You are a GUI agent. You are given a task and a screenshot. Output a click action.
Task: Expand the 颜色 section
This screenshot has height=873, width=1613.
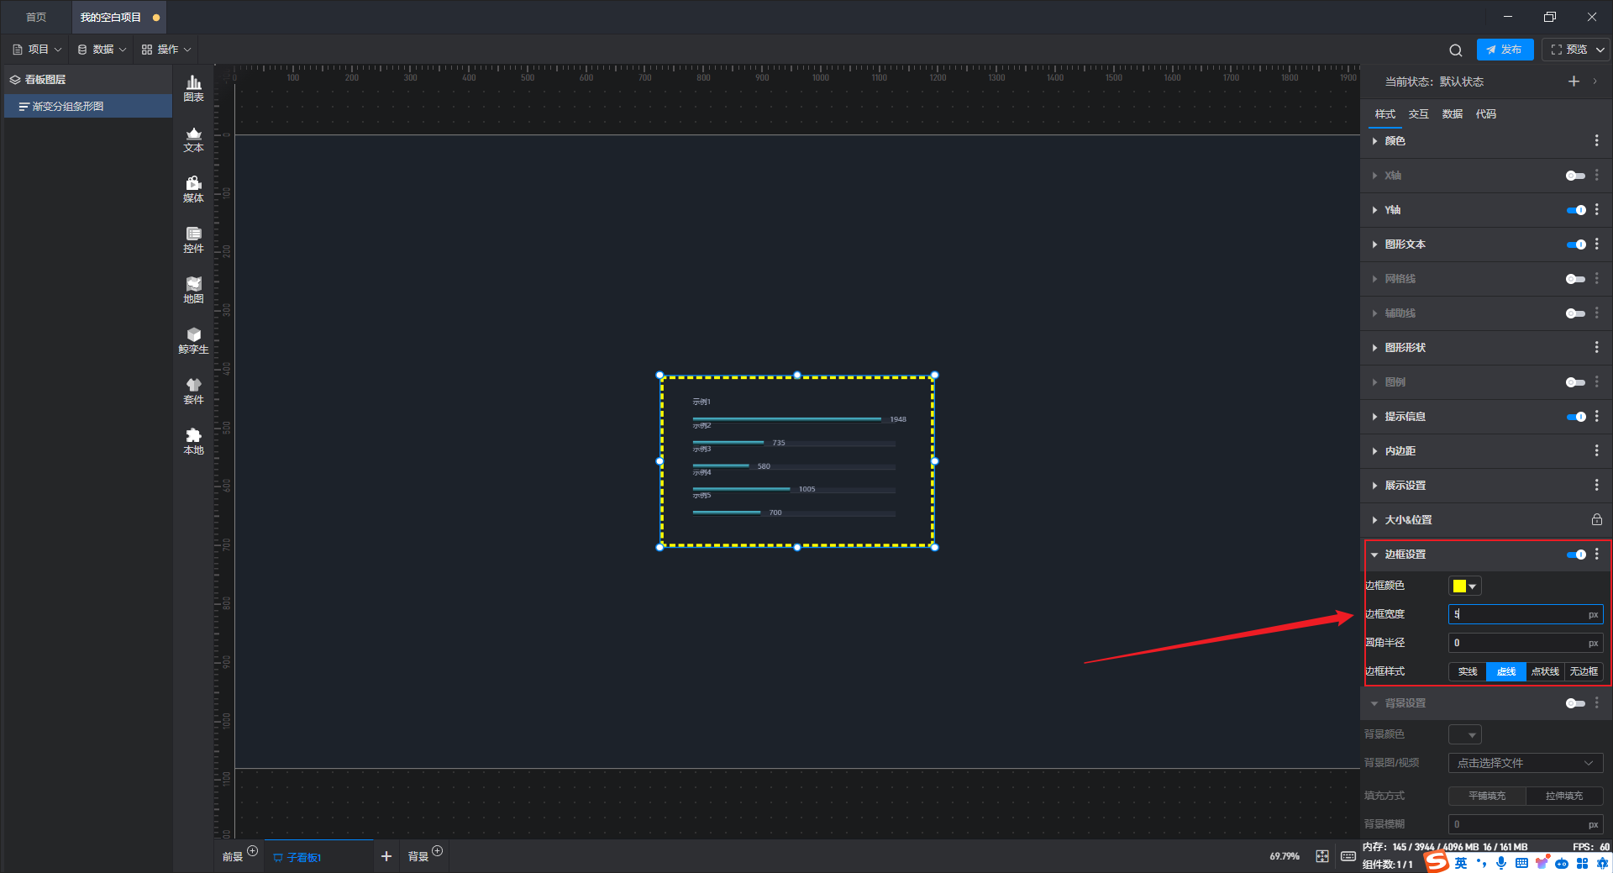[1374, 141]
